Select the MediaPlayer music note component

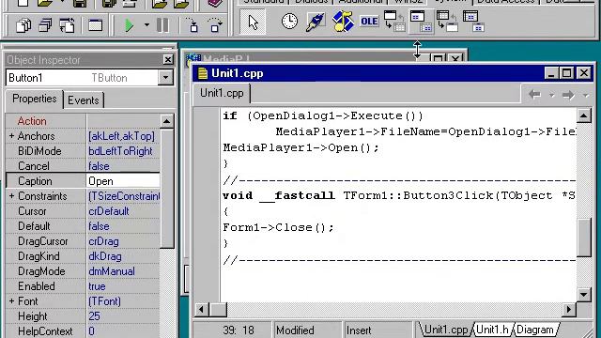[x=342, y=22]
